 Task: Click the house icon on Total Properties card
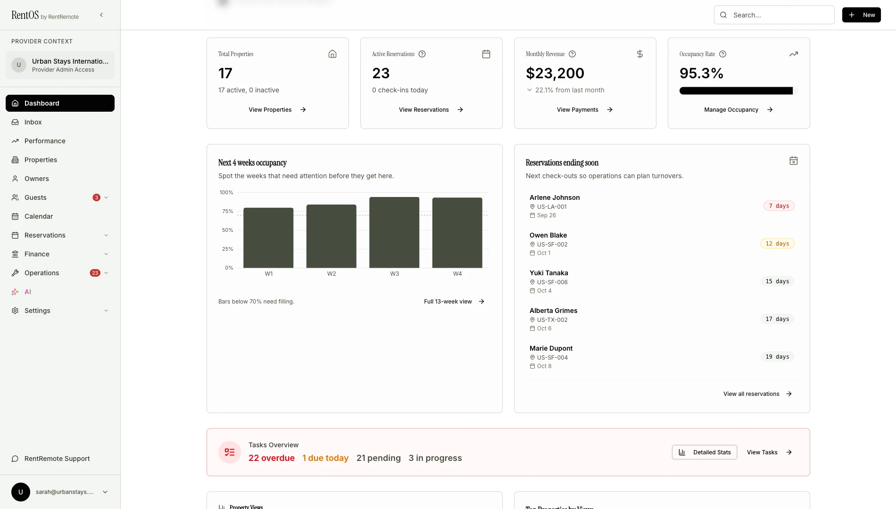tap(332, 54)
